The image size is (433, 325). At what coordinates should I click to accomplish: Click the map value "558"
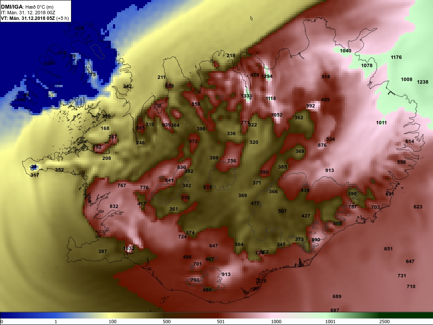pyautogui.click(x=401, y=162)
